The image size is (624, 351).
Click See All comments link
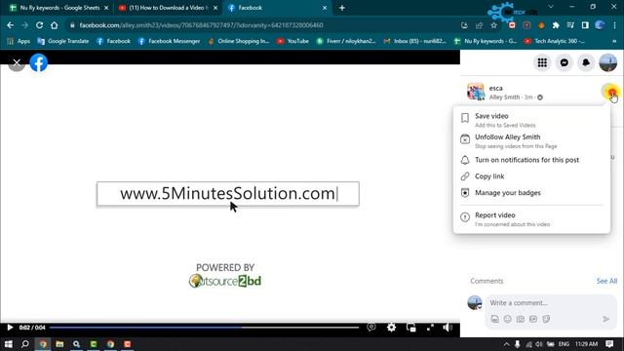click(606, 281)
